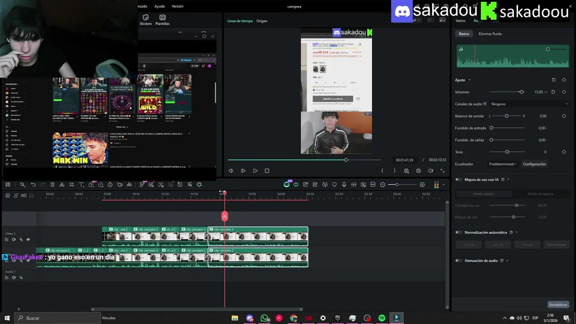
Task: Click preview volume speaker icon
Action: pyautogui.click(x=430, y=171)
